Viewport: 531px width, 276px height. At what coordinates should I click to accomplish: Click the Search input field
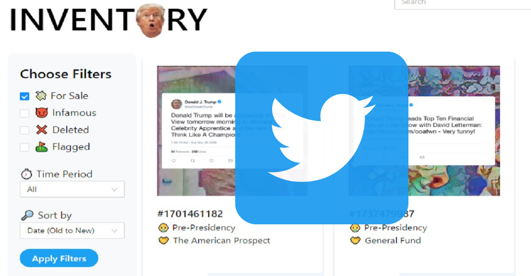coord(462,4)
